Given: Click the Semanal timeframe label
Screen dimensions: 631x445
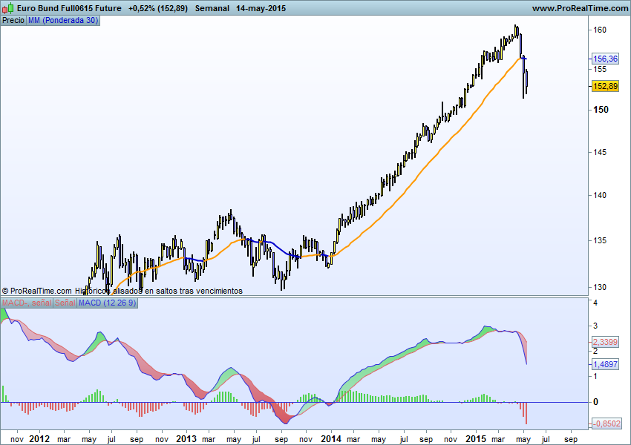Looking at the screenshot, I should [212, 8].
